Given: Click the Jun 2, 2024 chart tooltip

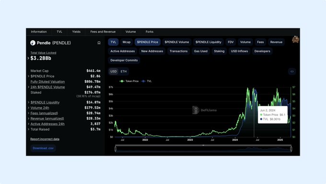Looking at the screenshot, I should pos(273,115).
